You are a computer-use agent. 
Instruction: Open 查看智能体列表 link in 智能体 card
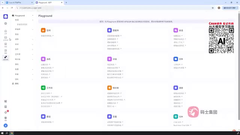(114, 49)
